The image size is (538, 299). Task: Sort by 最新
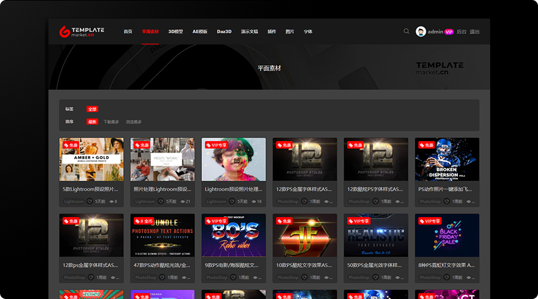coord(92,121)
